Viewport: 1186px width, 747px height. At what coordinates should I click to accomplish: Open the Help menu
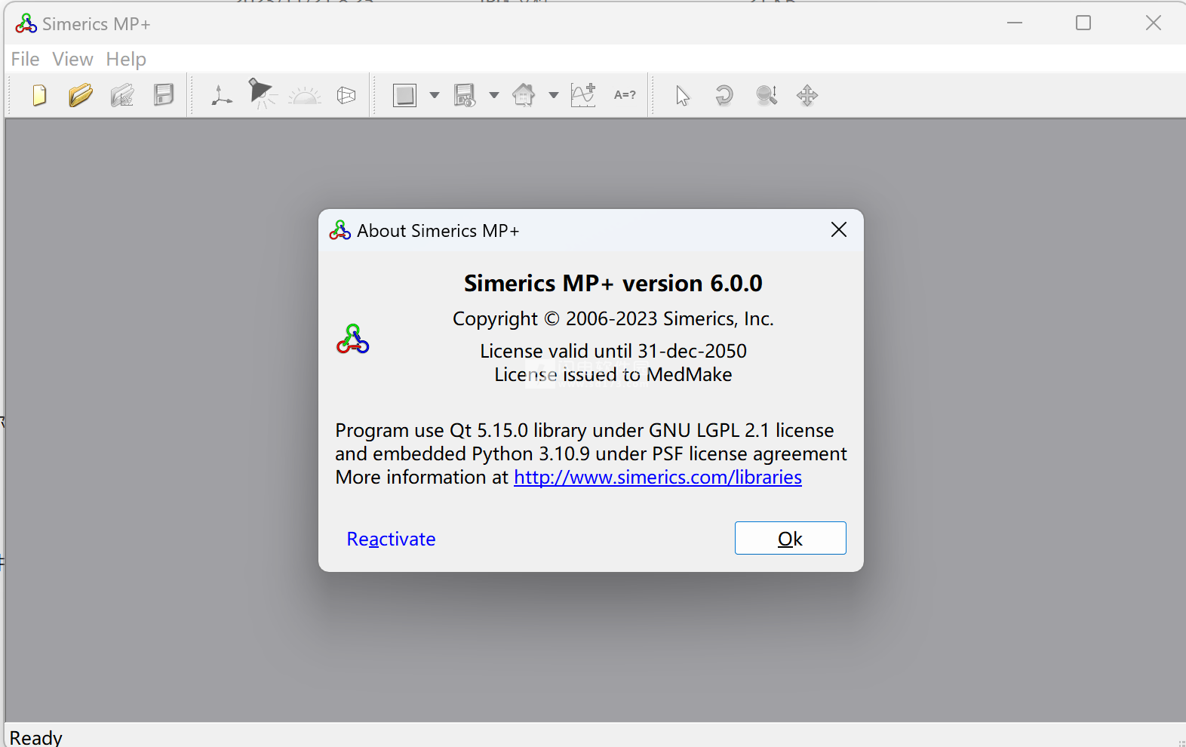(126, 59)
